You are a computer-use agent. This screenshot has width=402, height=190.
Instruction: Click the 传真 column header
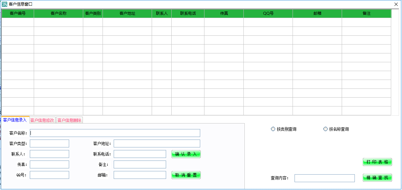[224, 13]
